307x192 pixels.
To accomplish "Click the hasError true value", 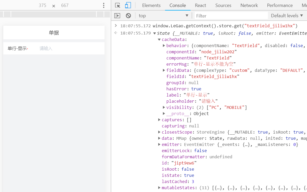I will coord(196,89).
